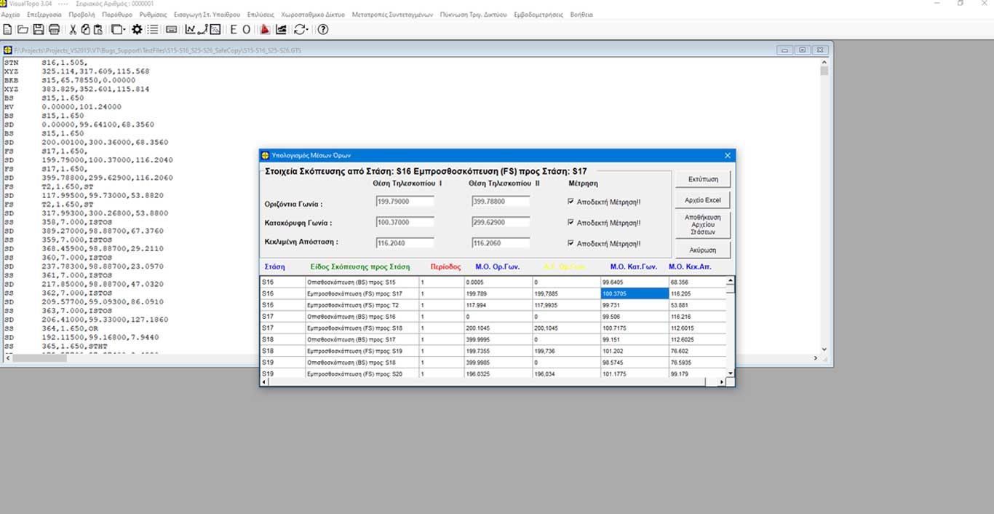The image size is (994, 514).
Task: Click the Αρχείο Excel button
Action: pyautogui.click(x=702, y=199)
